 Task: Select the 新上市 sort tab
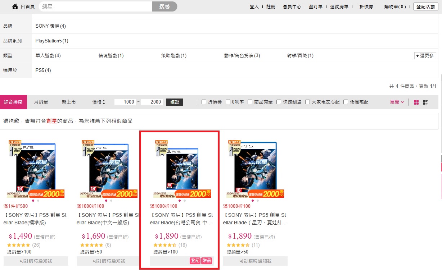click(69, 102)
